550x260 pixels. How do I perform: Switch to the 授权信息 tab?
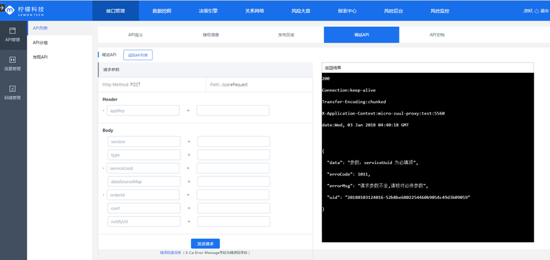(x=211, y=34)
